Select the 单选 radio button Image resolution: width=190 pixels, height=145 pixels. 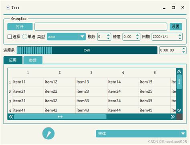[24, 37]
